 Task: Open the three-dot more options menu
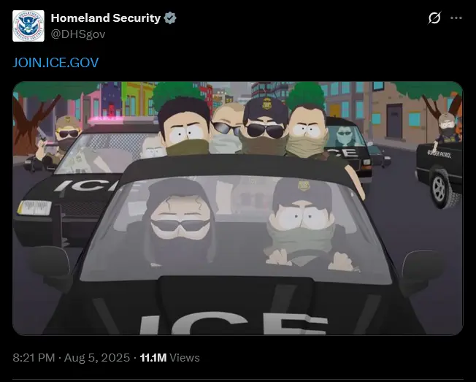(456, 18)
